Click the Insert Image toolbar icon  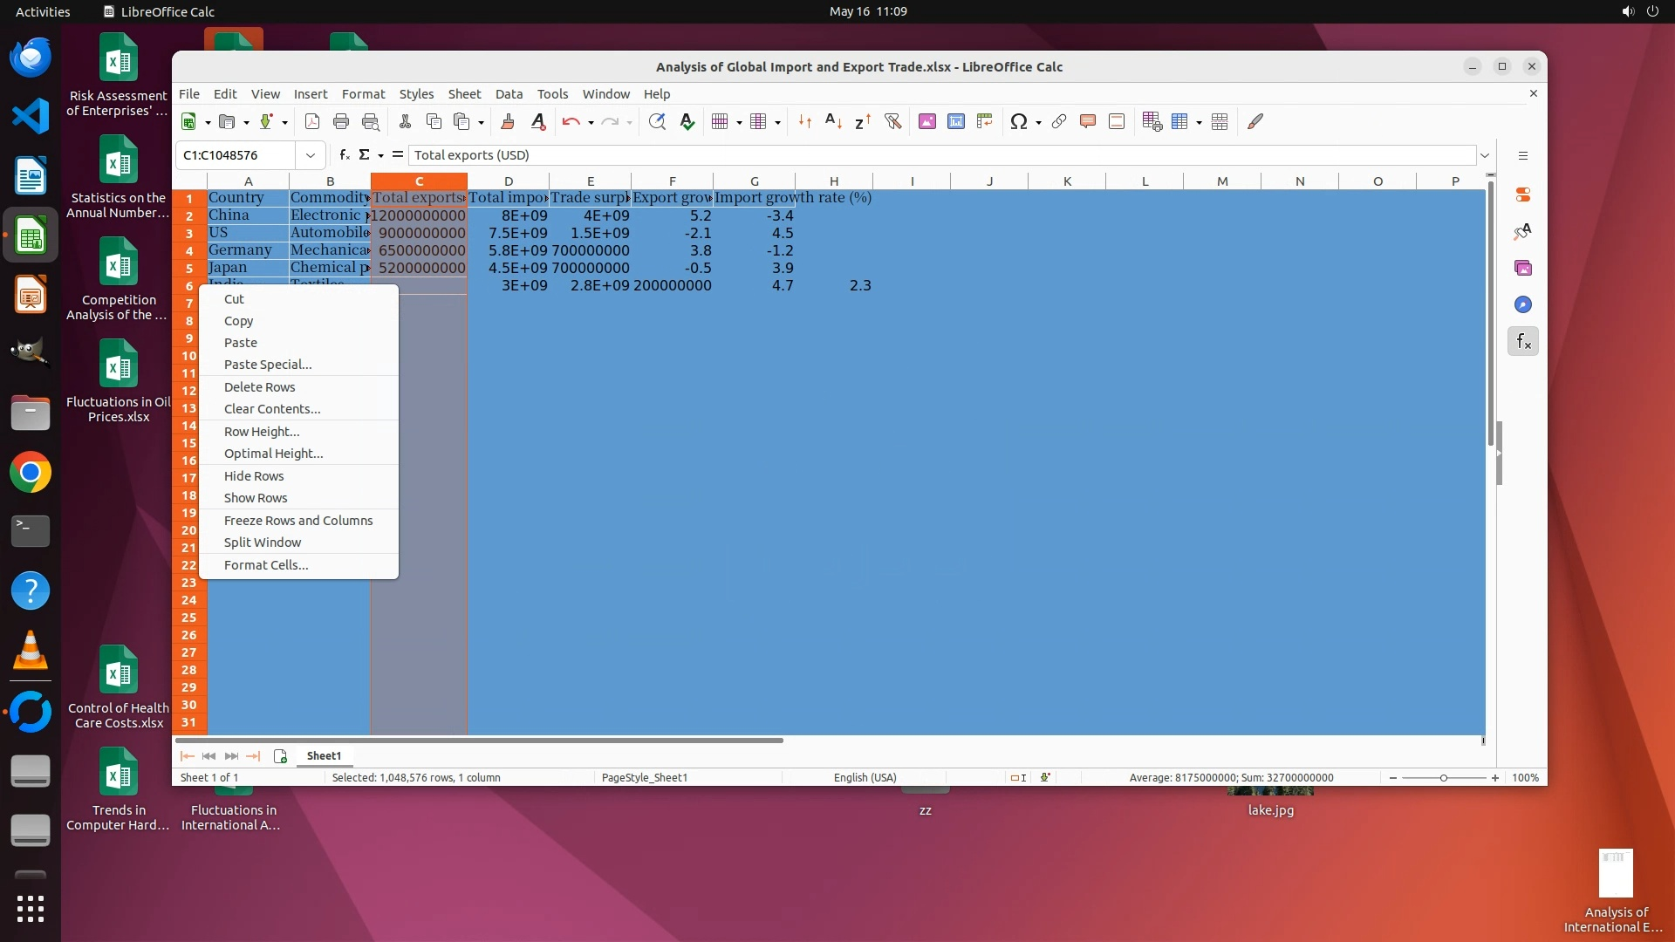coord(927,122)
